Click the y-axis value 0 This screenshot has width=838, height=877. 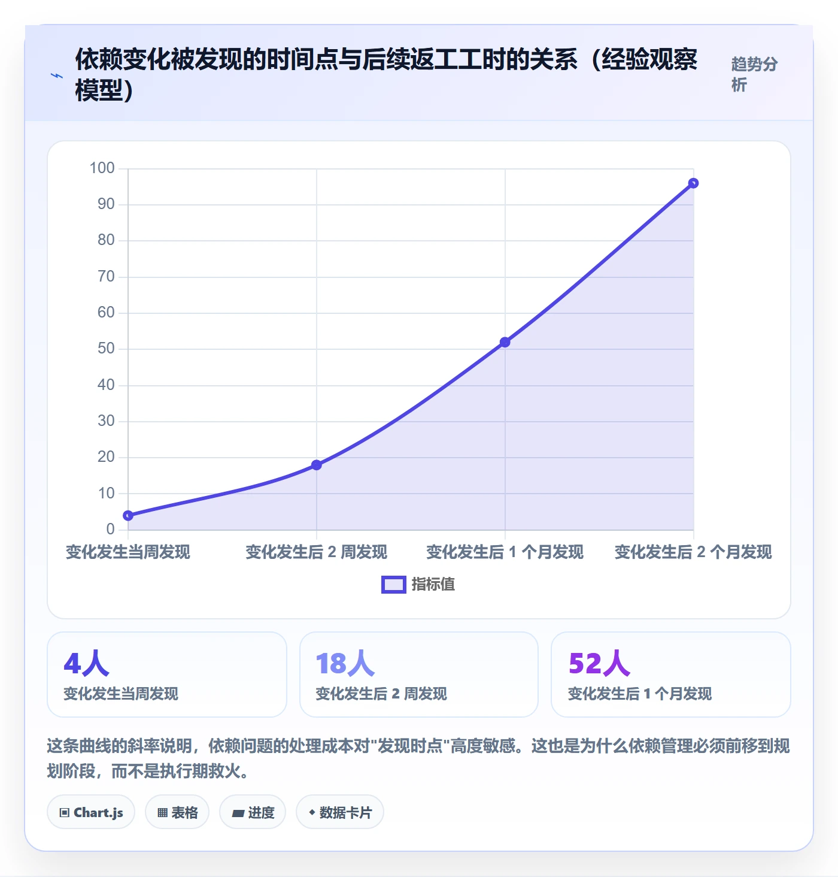pyautogui.click(x=110, y=529)
